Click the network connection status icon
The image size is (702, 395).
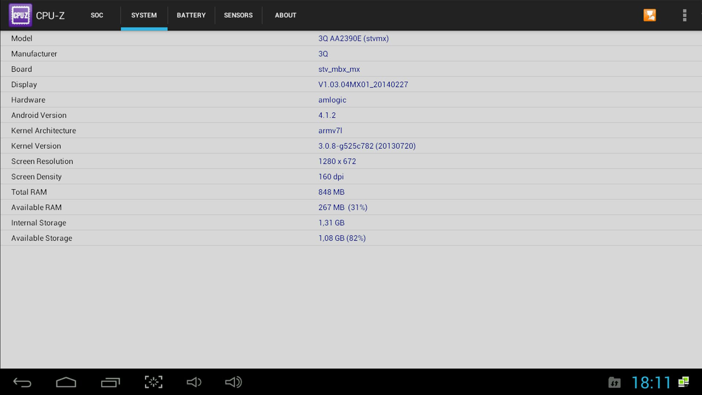(683, 382)
